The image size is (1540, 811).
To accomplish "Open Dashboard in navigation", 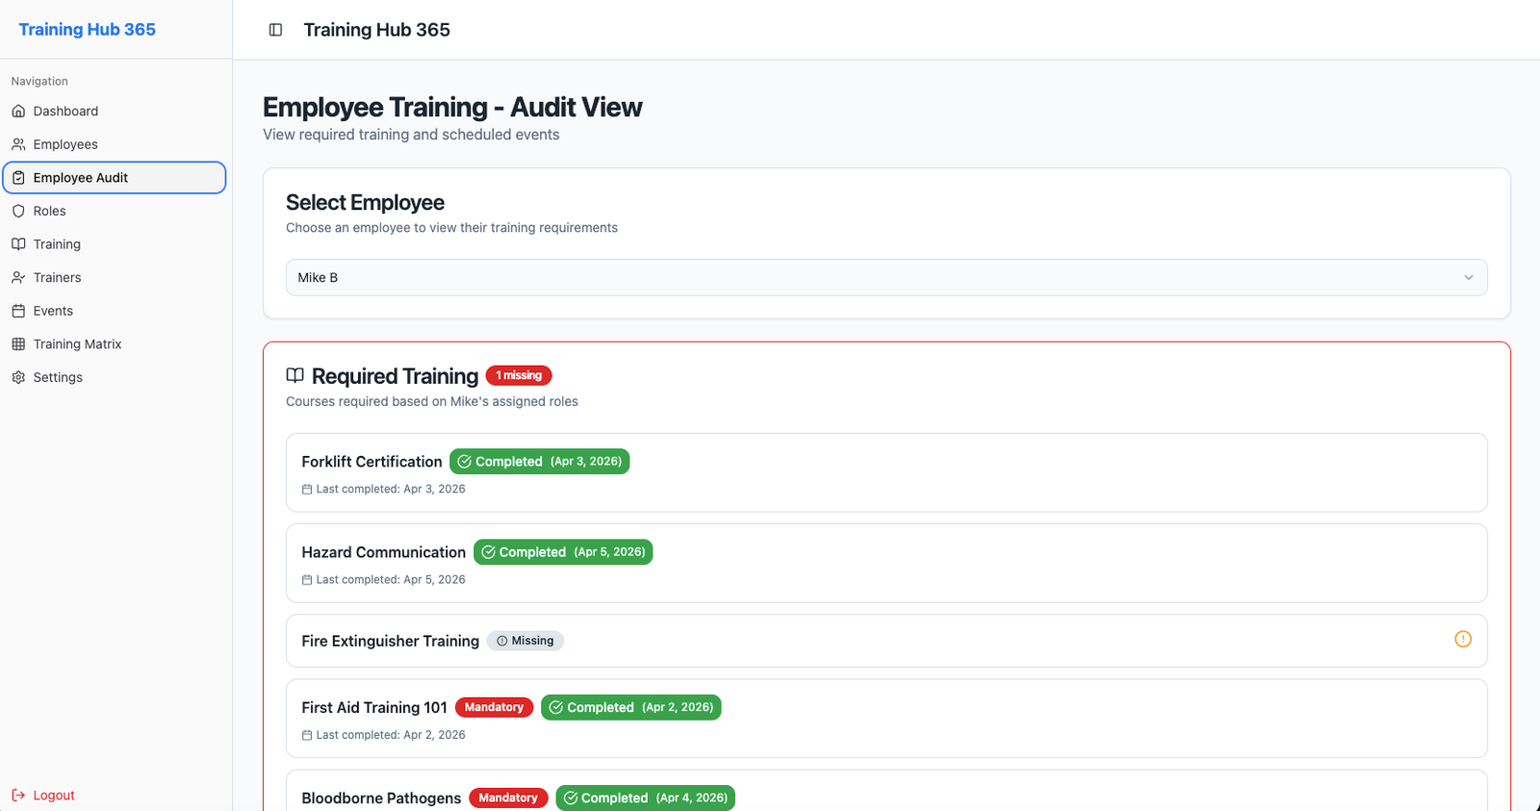I will [x=115, y=111].
